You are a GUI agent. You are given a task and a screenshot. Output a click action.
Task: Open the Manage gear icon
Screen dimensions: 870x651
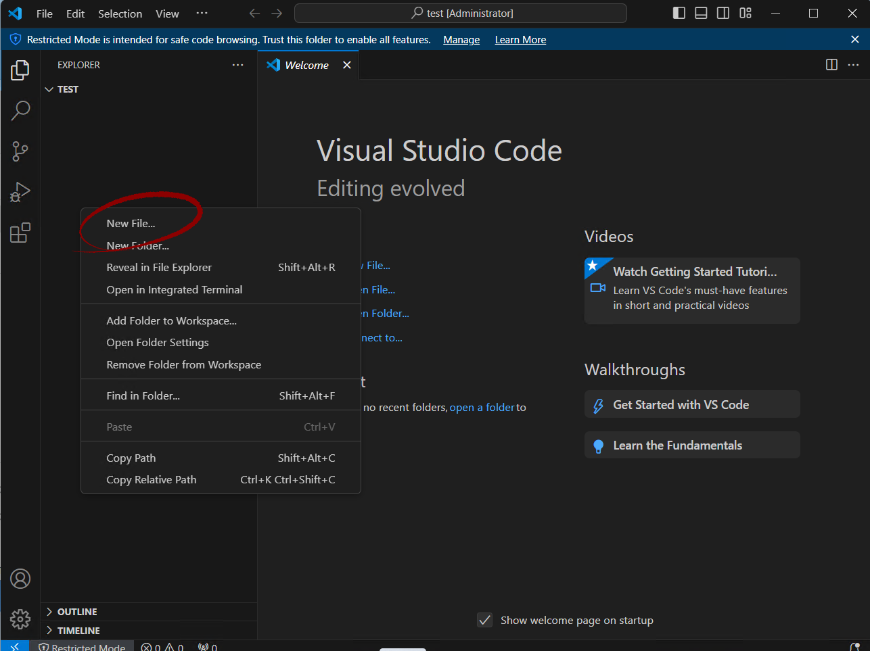[20, 619]
